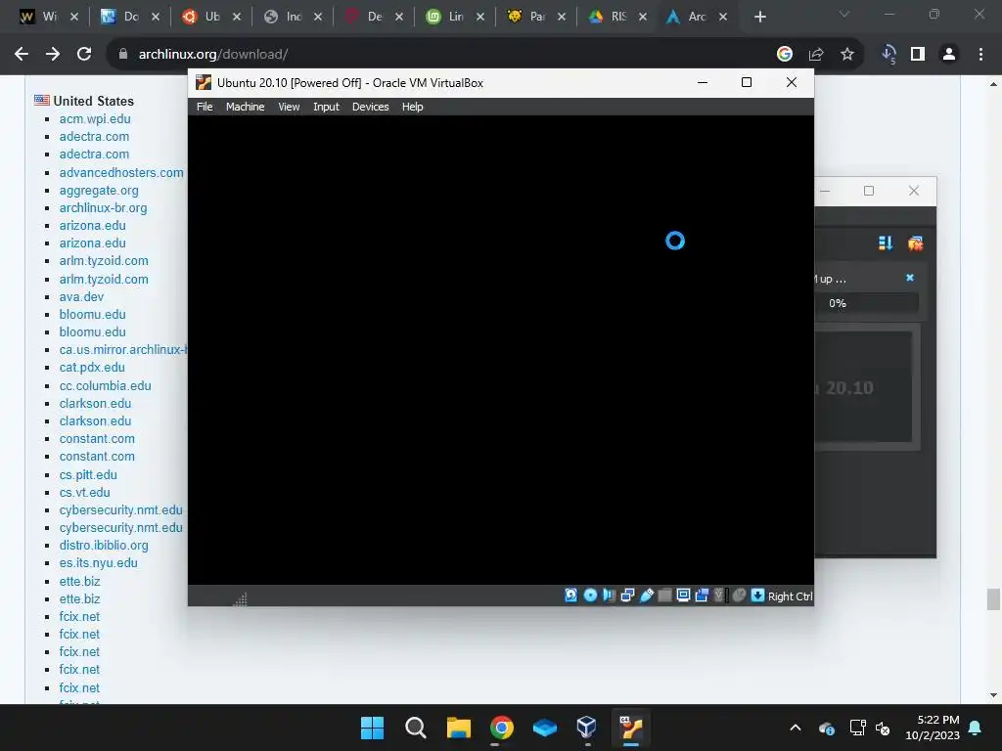Open Chrome profile avatar menu
The image size is (1002, 751).
pyautogui.click(x=949, y=55)
